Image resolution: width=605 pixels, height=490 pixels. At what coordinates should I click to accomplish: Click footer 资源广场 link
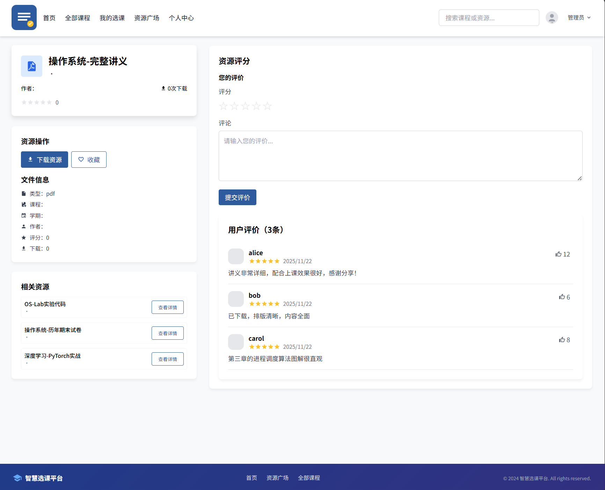pos(277,478)
